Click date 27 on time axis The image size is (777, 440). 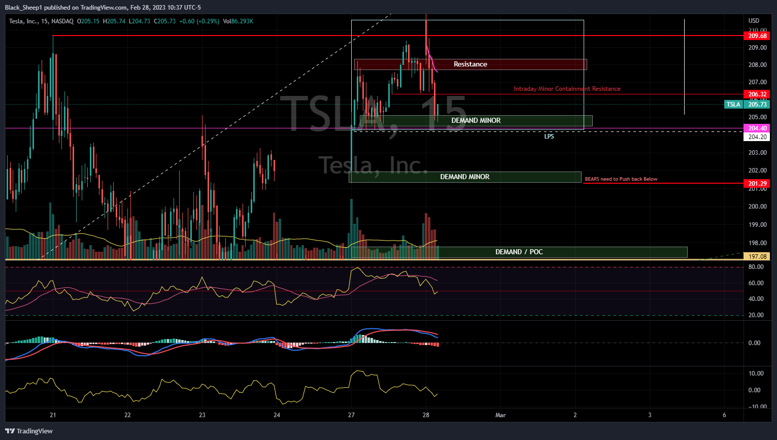coord(351,415)
